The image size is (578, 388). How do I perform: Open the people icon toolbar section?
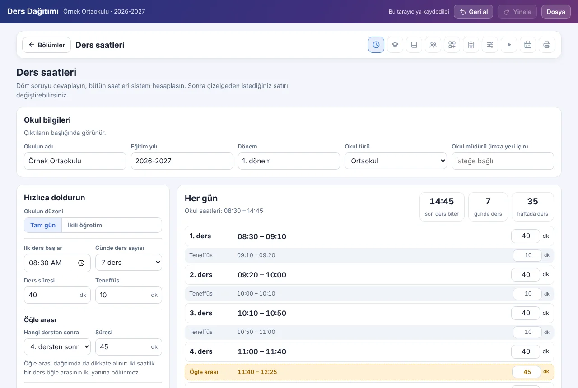click(x=433, y=45)
